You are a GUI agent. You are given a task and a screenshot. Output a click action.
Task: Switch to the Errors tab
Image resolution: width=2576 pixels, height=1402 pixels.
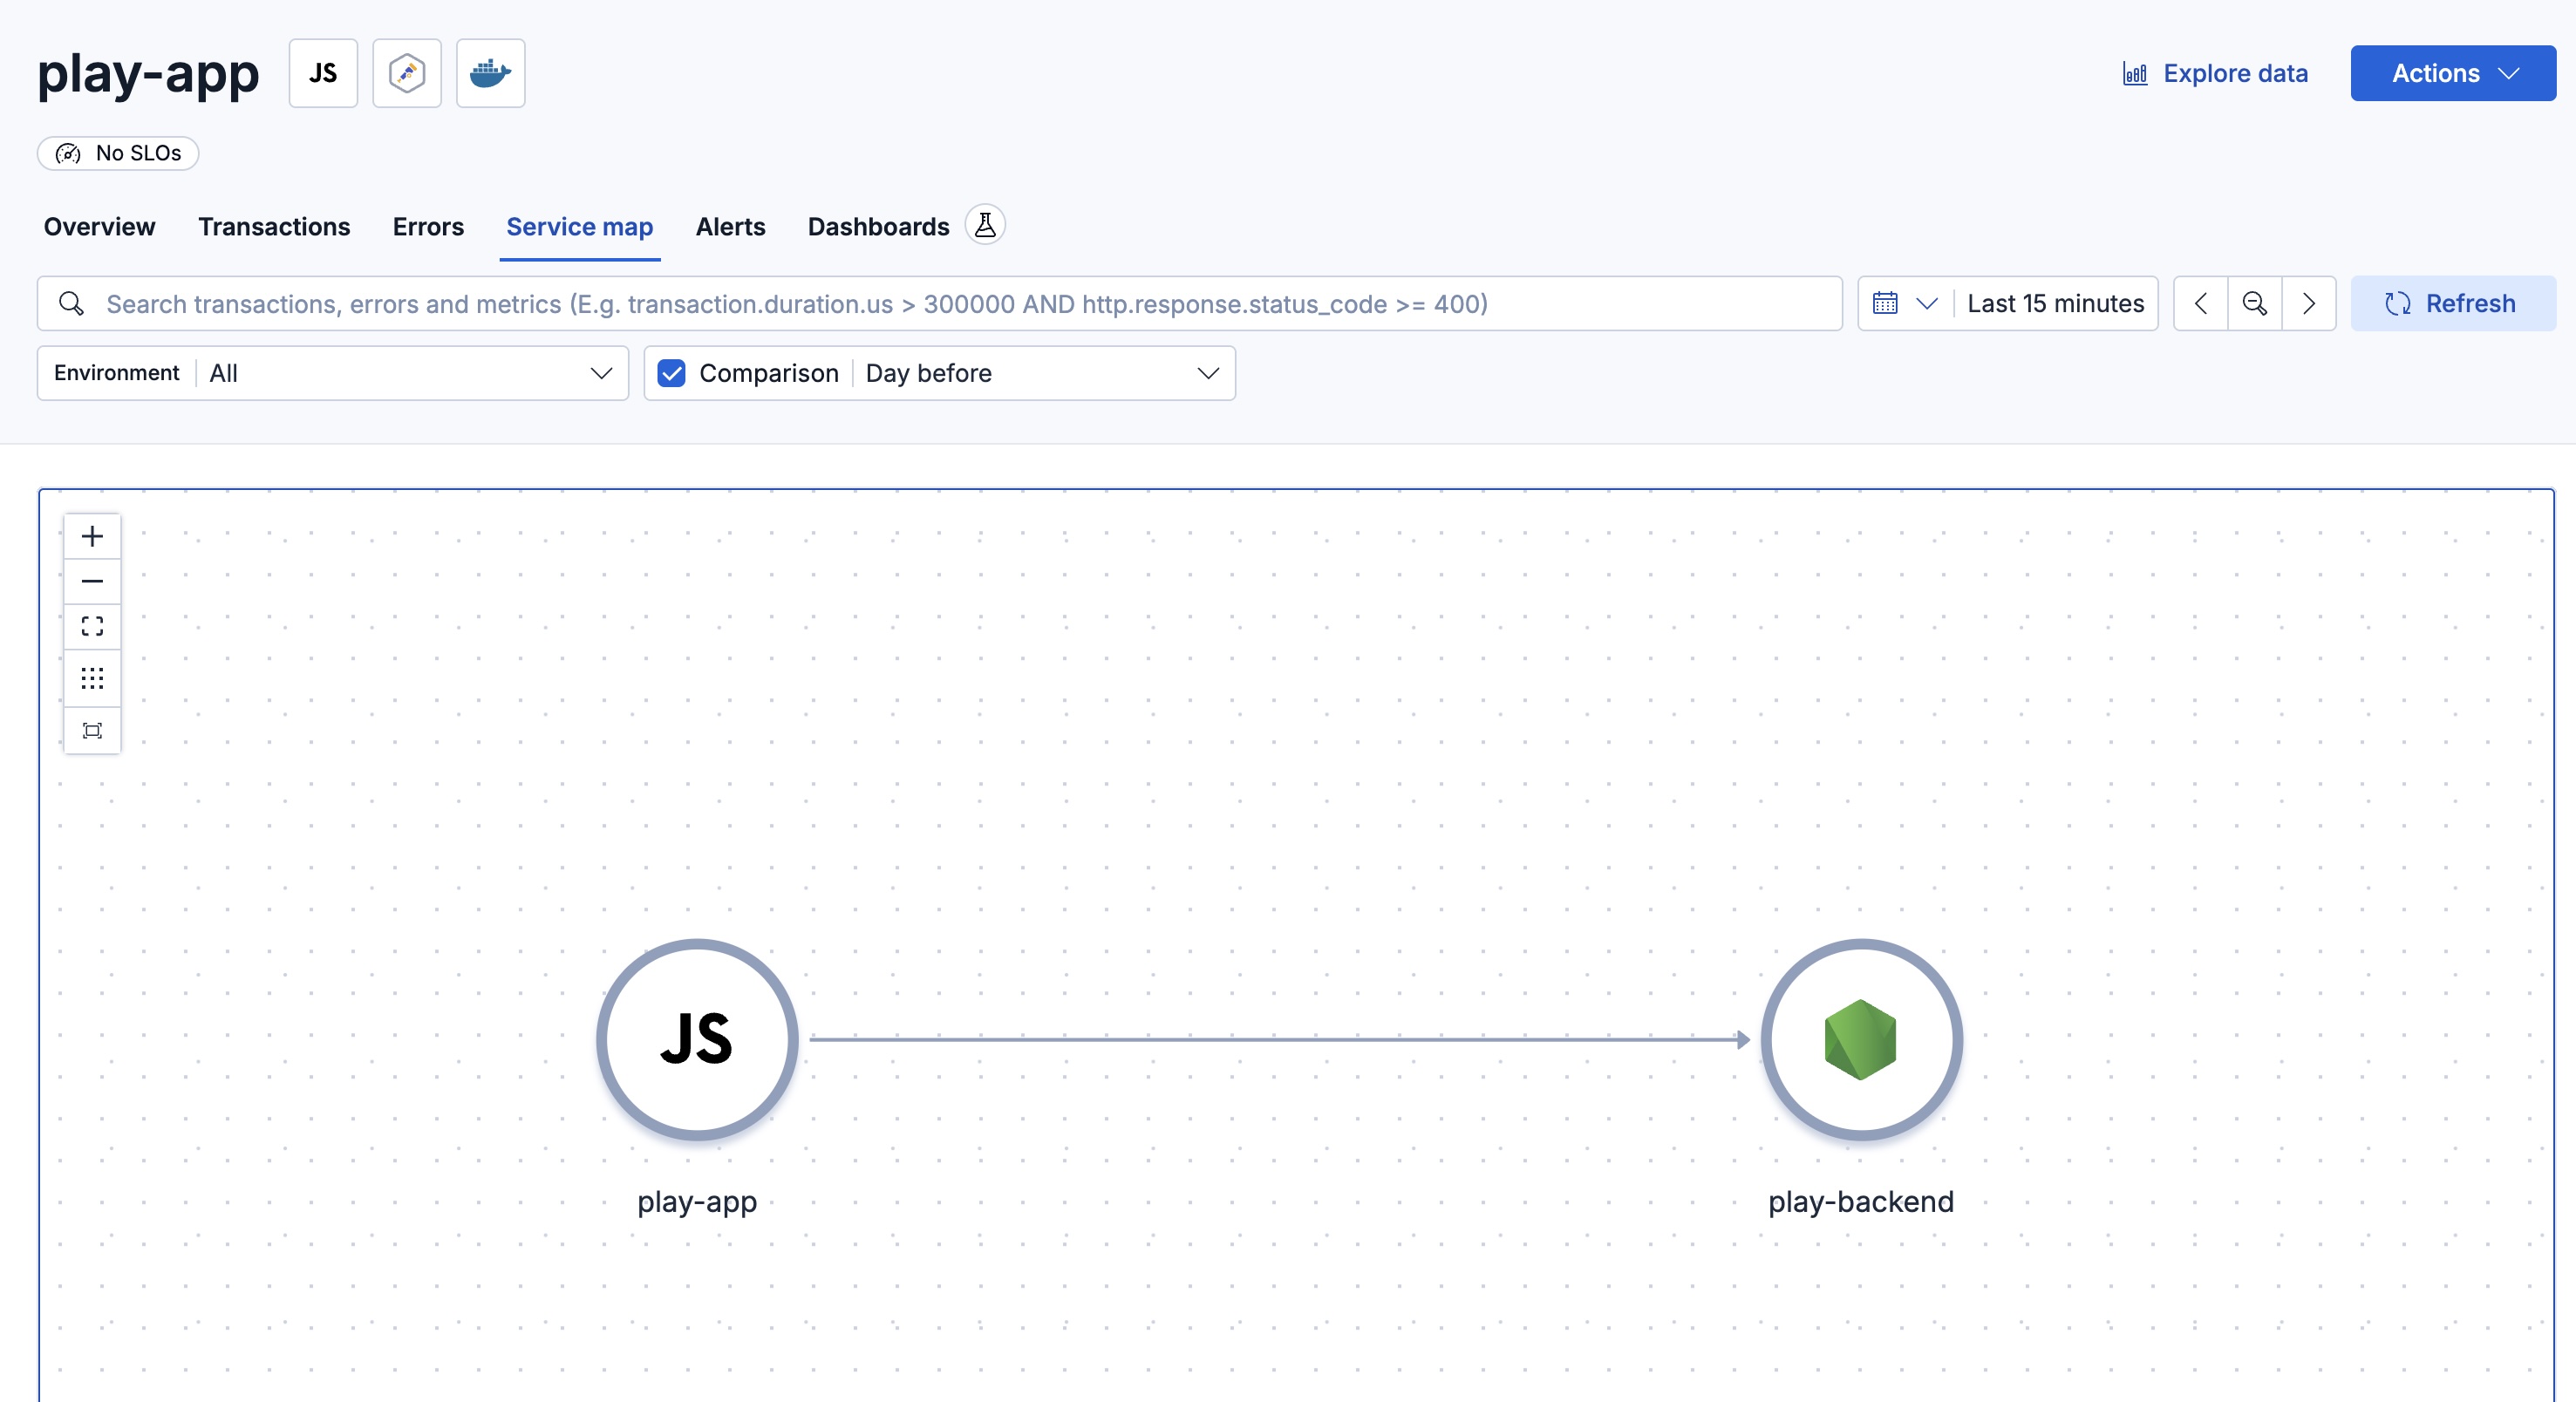(428, 227)
